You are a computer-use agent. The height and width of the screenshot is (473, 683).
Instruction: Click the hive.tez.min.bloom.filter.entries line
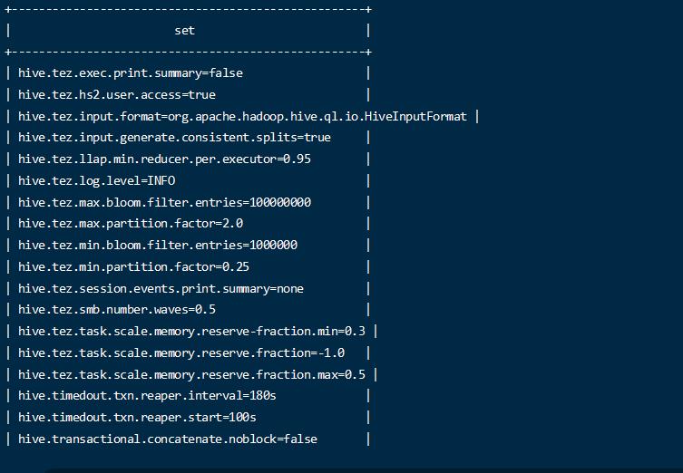point(158,245)
